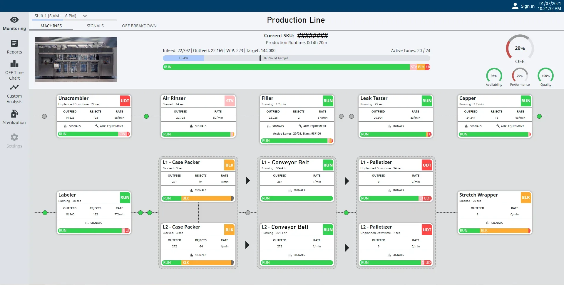564x285 pixels.
Task: Open Custom Analysis line-chart icon
Action: click(14, 87)
